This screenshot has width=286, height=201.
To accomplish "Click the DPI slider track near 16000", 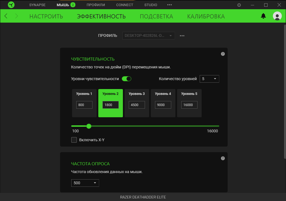I will click(217, 126).
